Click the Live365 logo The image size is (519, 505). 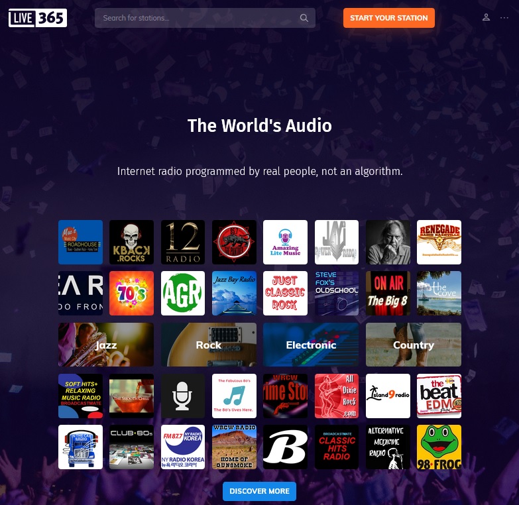[38, 18]
